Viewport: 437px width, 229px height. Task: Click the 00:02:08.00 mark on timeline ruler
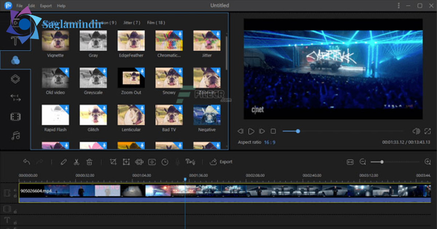(x=255, y=175)
